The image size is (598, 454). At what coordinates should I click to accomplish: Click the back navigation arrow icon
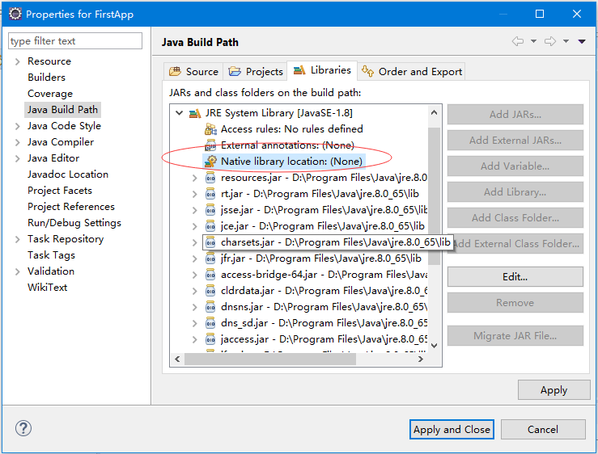(518, 41)
